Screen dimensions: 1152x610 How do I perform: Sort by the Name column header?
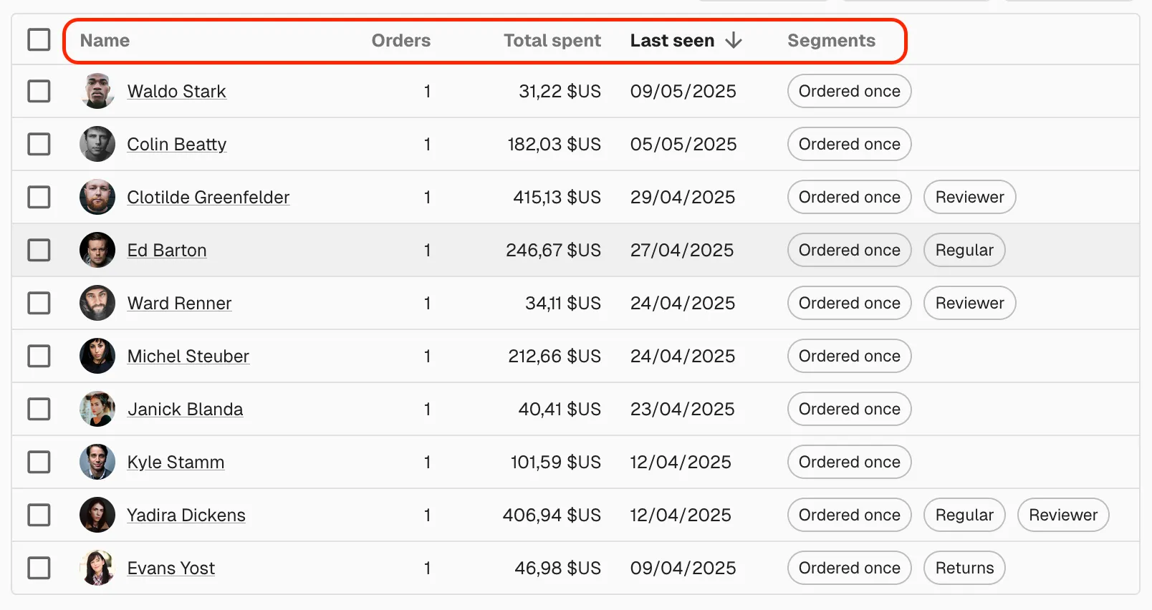coord(105,41)
